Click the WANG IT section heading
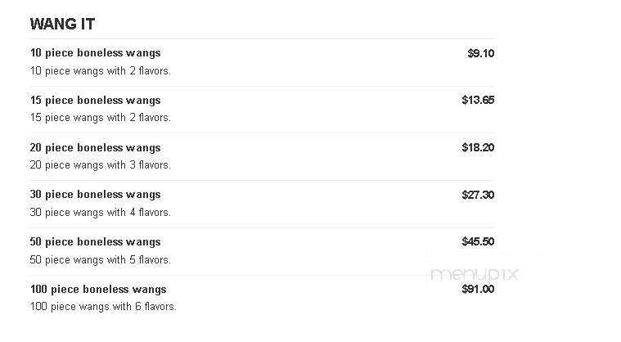Screen dimensions: 621x342 tap(62, 25)
